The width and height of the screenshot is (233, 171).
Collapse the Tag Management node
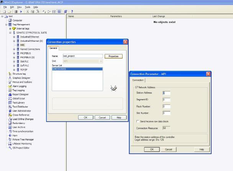click(x=6, y=24)
